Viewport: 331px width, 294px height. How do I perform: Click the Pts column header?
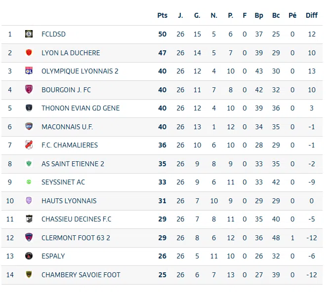163,15
